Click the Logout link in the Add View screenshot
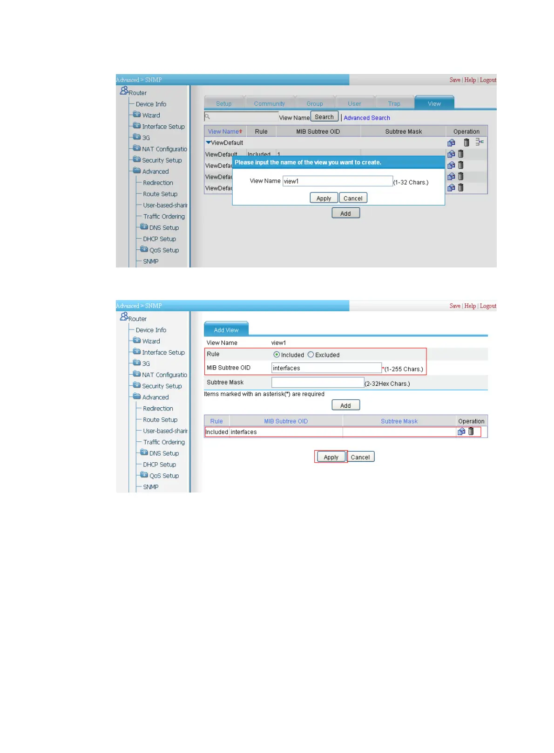The image size is (554, 753). [x=488, y=306]
